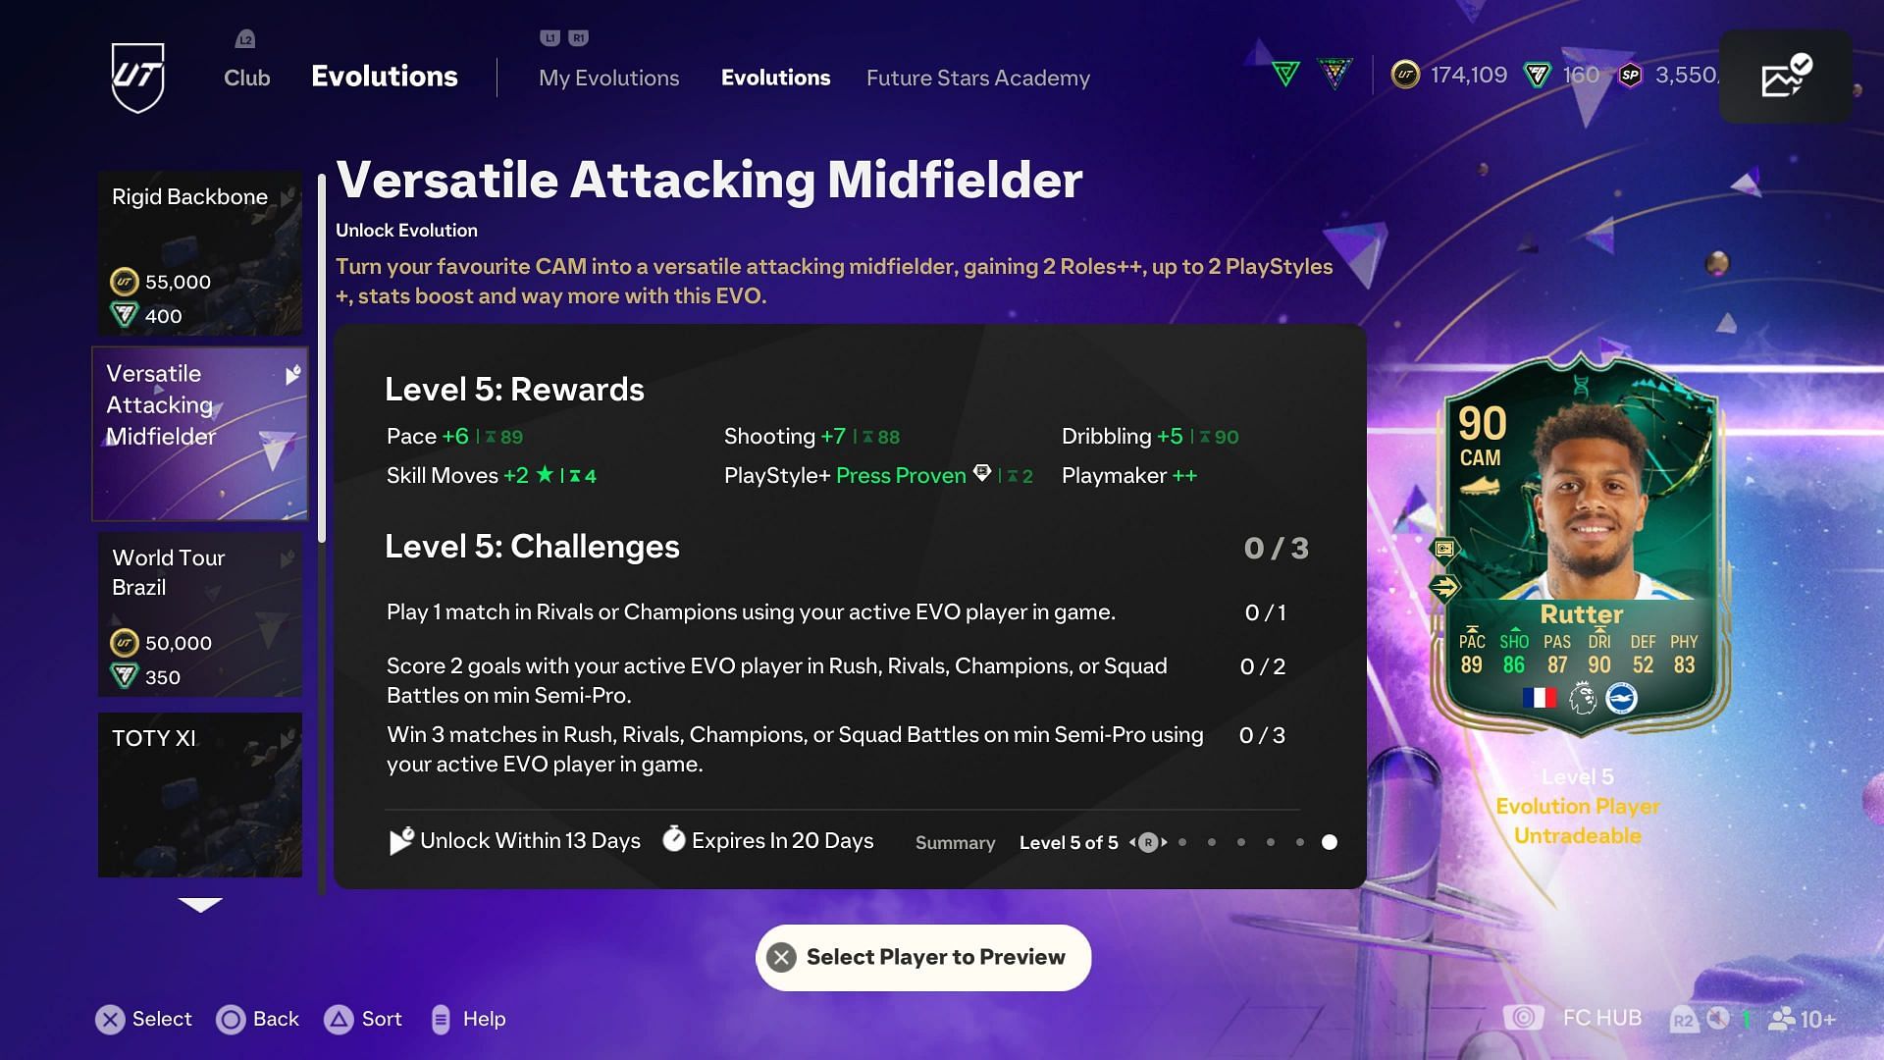Viewport: 1884px width, 1060px height.
Task: Click the Transfer Market arrow icon
Action: pos(1787,77)
